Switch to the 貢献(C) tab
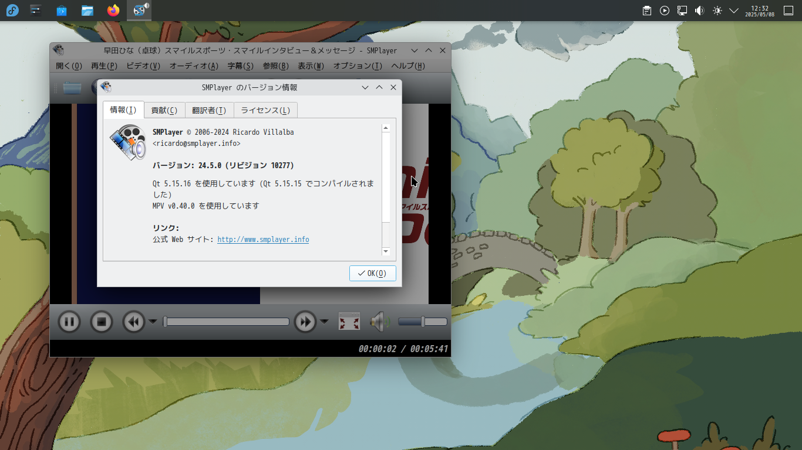 pyautogui.click(x=164, y=110)
